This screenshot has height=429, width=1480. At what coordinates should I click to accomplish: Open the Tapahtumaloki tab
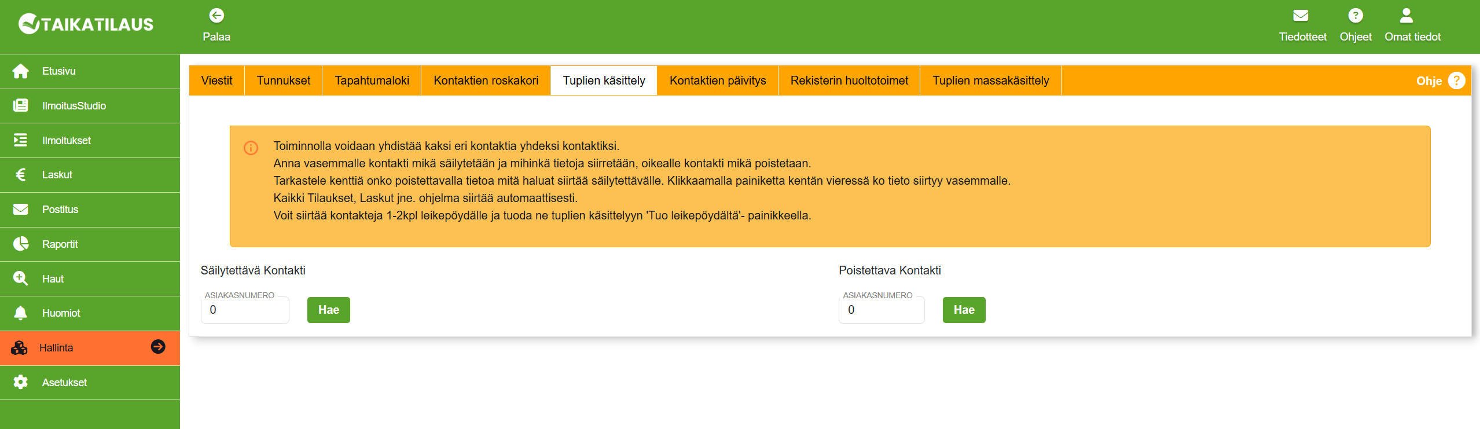372,80
